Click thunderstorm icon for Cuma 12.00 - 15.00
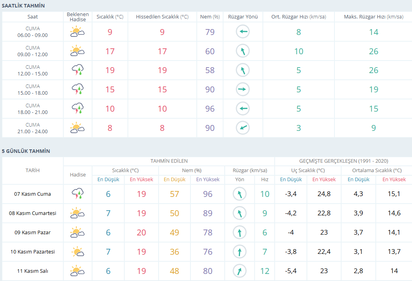This screenshot has height=281, width=412. point(78,70)
